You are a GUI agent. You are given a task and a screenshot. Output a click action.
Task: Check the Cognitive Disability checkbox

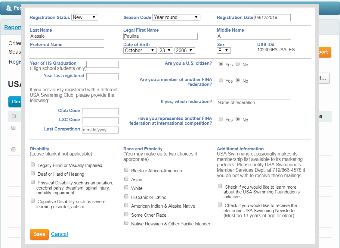click(x=33, y=201)
